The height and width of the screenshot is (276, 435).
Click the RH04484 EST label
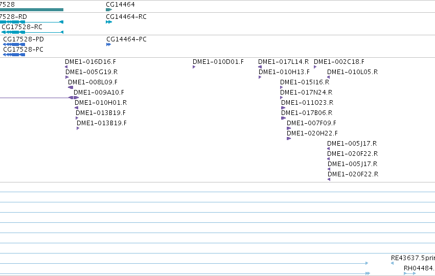coord(419,268)
